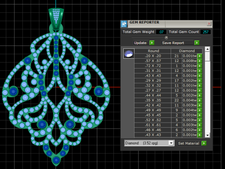This screenshot has height=169, width=225.
Task: Click green arrow for .45 X .45 row
Action: click(x=200, y=115)
